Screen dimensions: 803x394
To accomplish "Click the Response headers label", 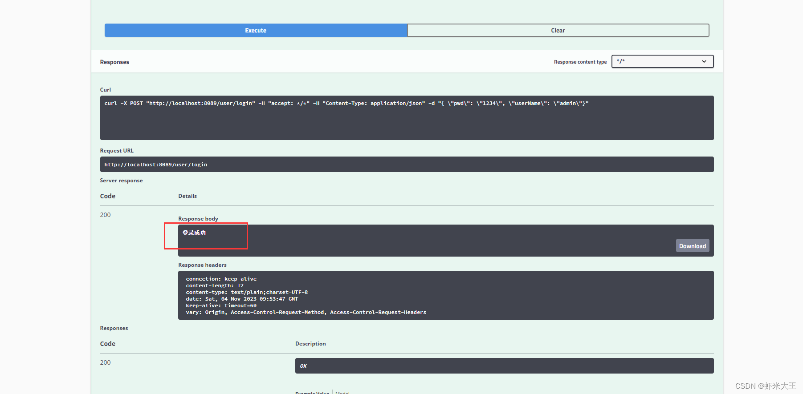I will [x=202, y=265].
